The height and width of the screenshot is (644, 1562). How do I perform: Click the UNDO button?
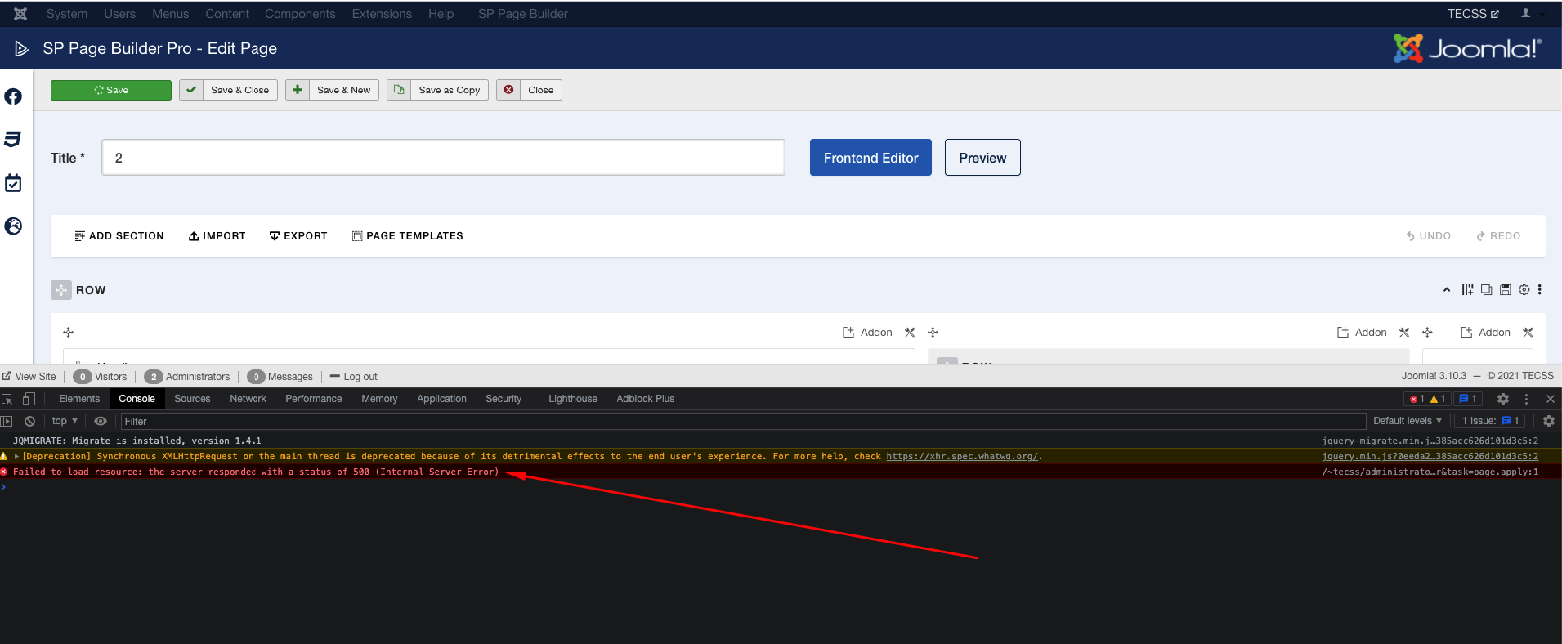click(1428, 236)
